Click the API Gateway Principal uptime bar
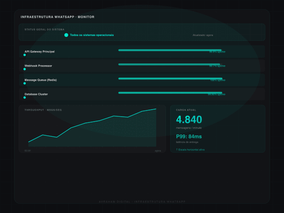The height and width of the screenshot is (213, 284). coord(170,50)
